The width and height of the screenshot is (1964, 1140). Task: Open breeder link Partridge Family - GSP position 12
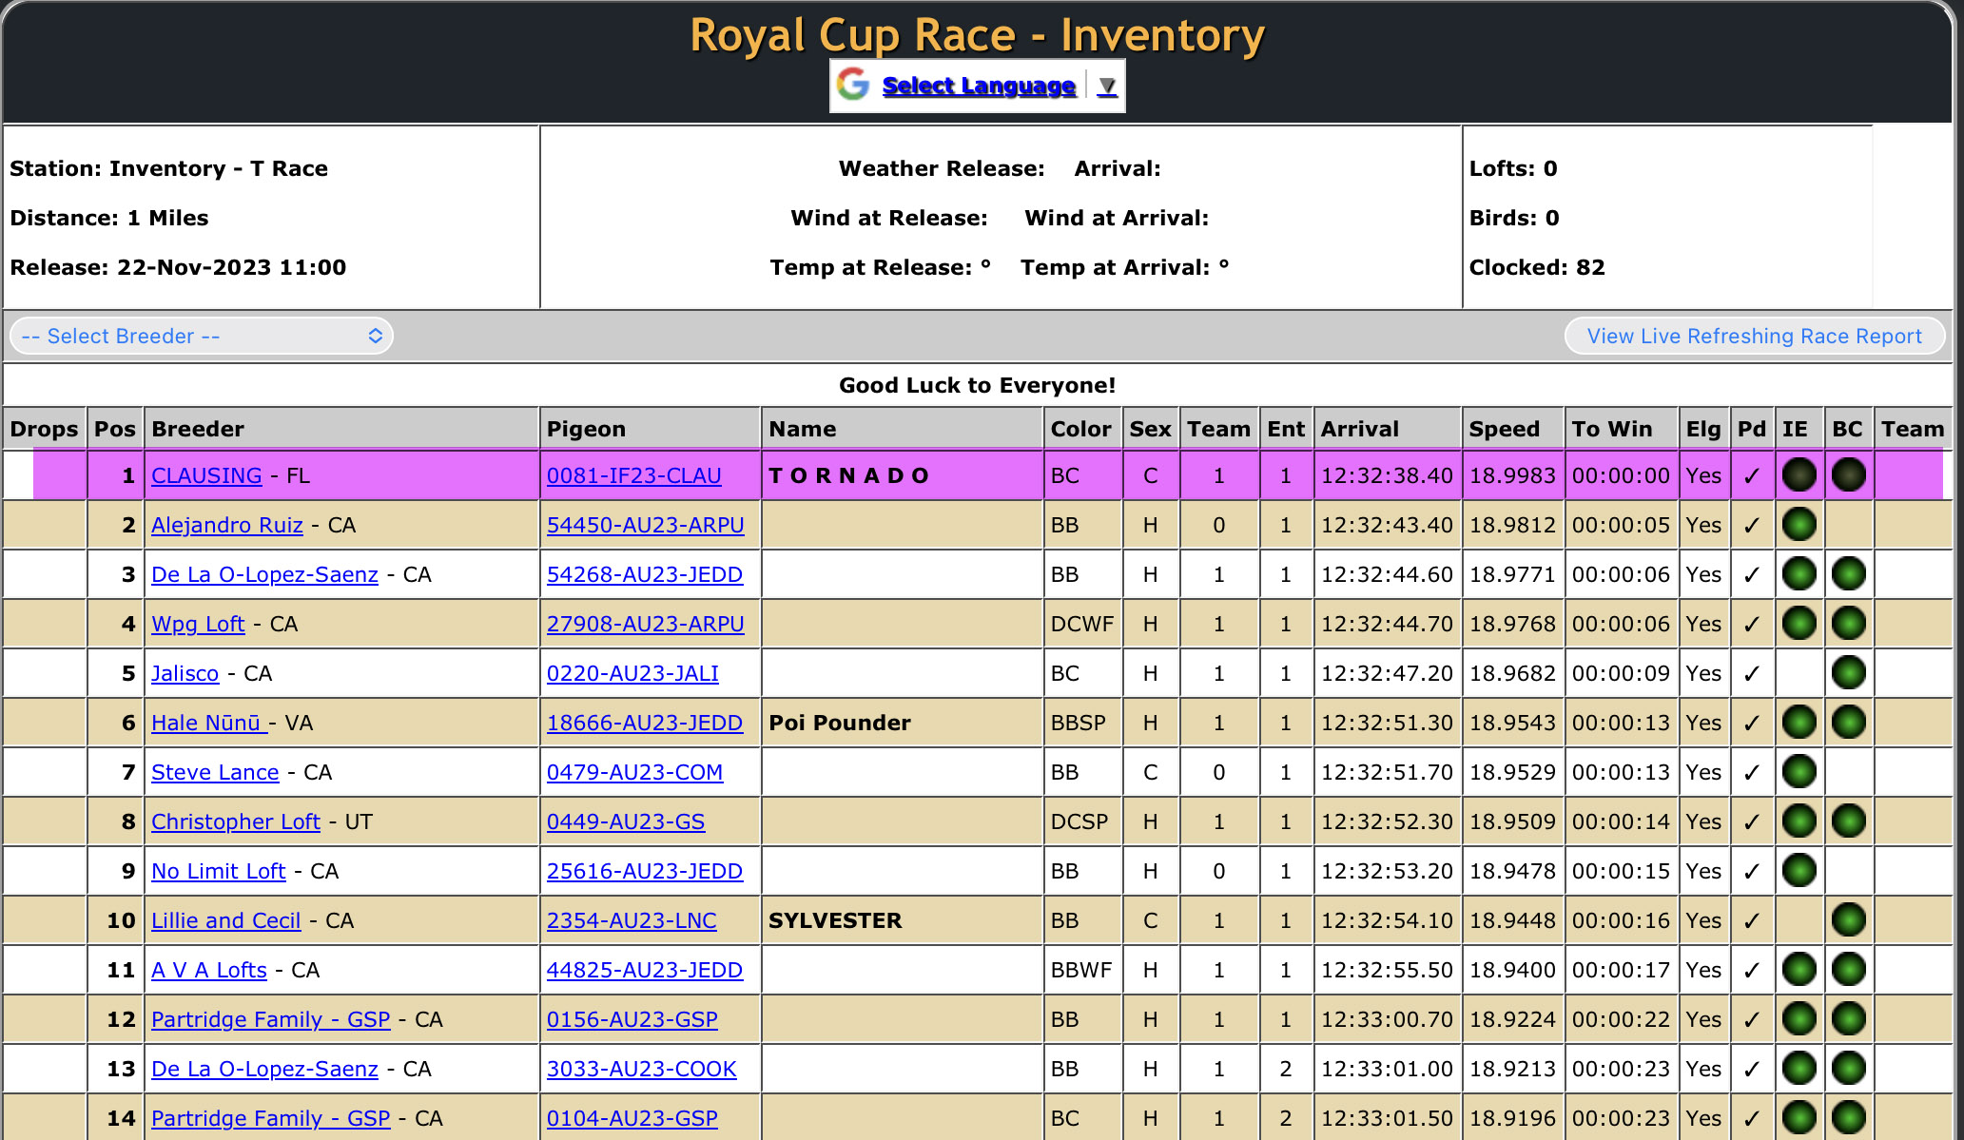click(x=270, y=1019)
